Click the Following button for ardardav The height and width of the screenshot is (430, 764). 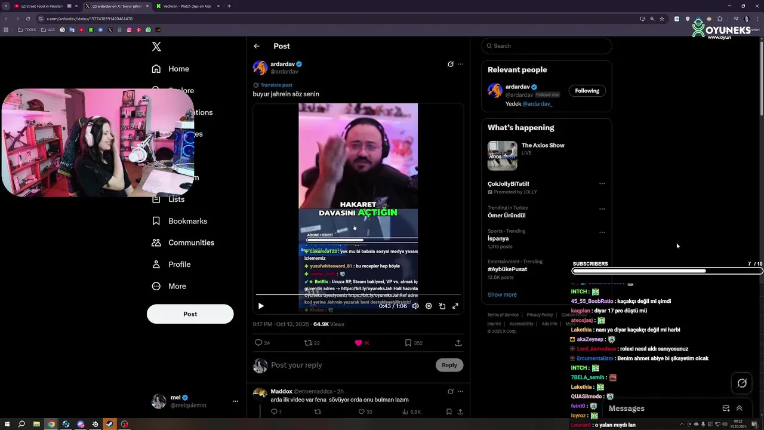coord(587,91)
